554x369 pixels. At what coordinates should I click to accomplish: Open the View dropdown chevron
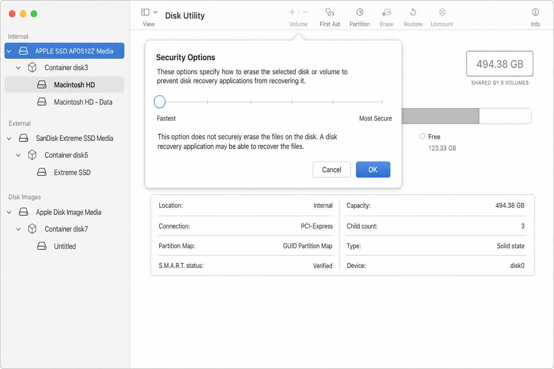coord(155,12)
